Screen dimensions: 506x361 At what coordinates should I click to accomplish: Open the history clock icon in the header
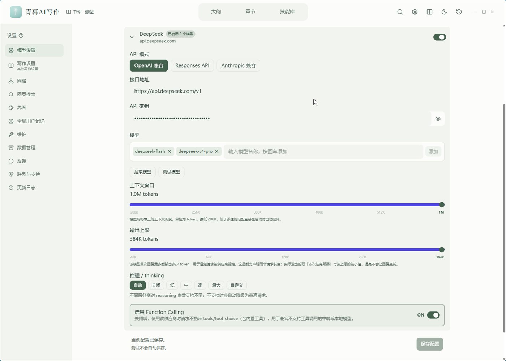coord(459,12)
